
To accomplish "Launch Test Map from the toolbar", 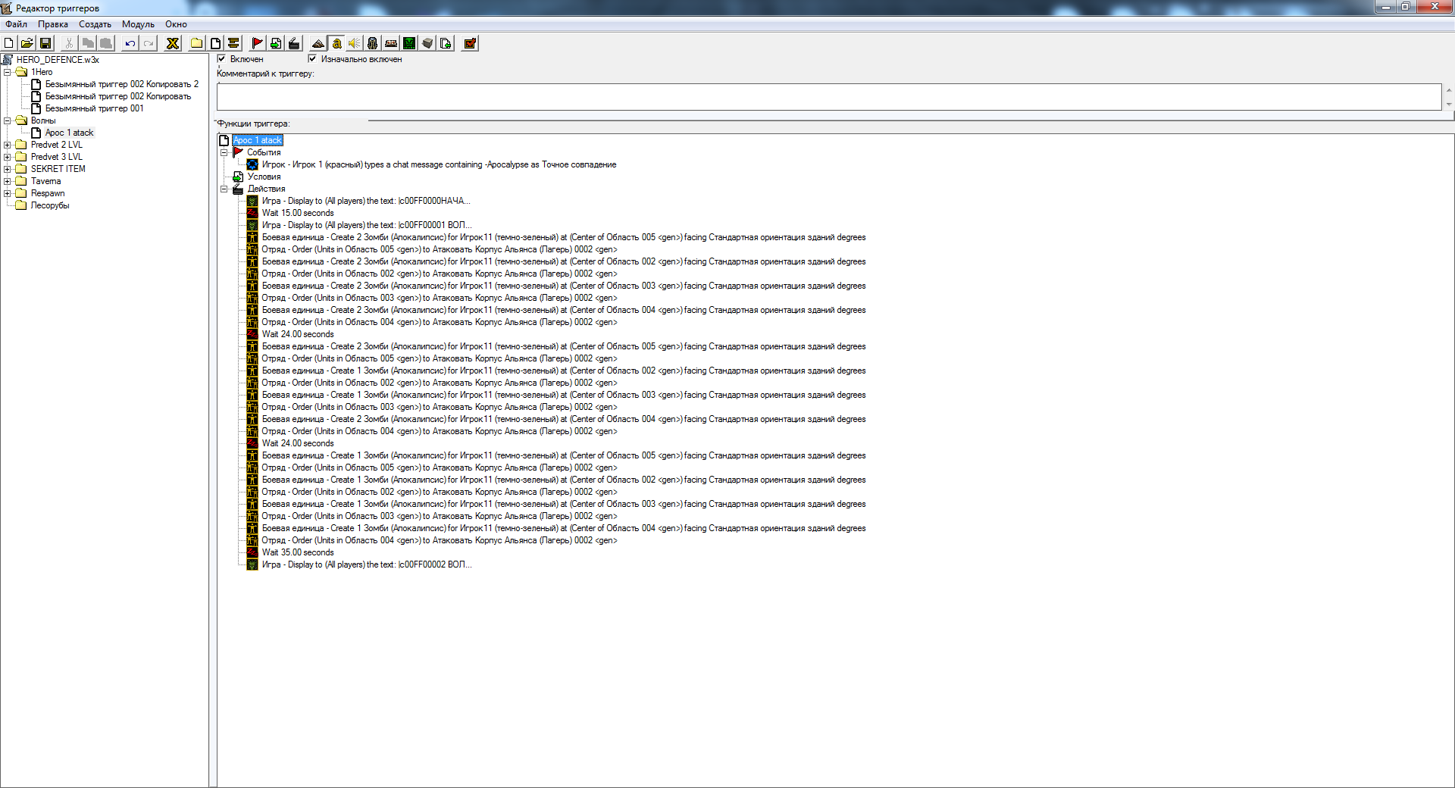I will pos(470,43).
